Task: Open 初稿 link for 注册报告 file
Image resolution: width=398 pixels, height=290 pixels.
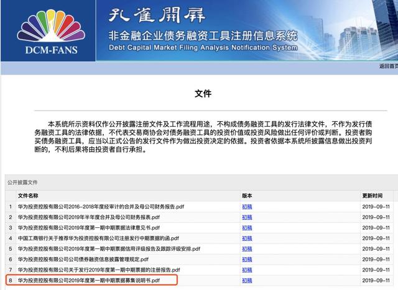Action: tap(247, 270)
